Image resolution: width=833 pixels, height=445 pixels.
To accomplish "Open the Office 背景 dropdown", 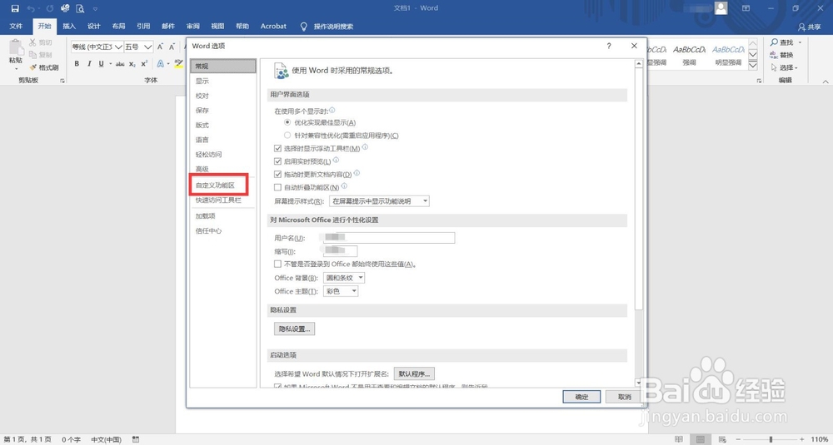I will 344,278.
